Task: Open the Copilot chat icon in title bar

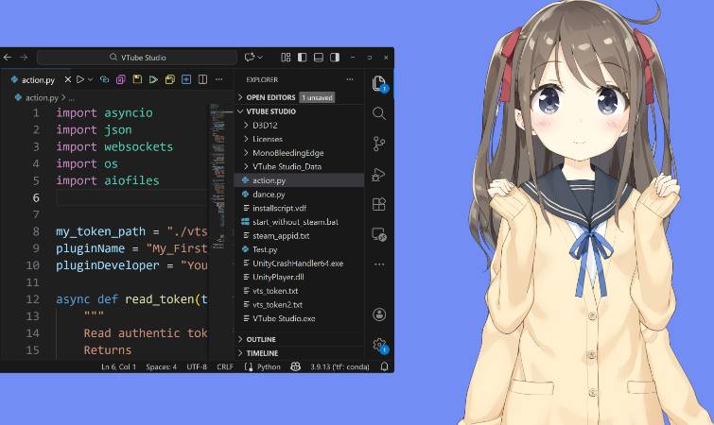Action: (249, 58)
